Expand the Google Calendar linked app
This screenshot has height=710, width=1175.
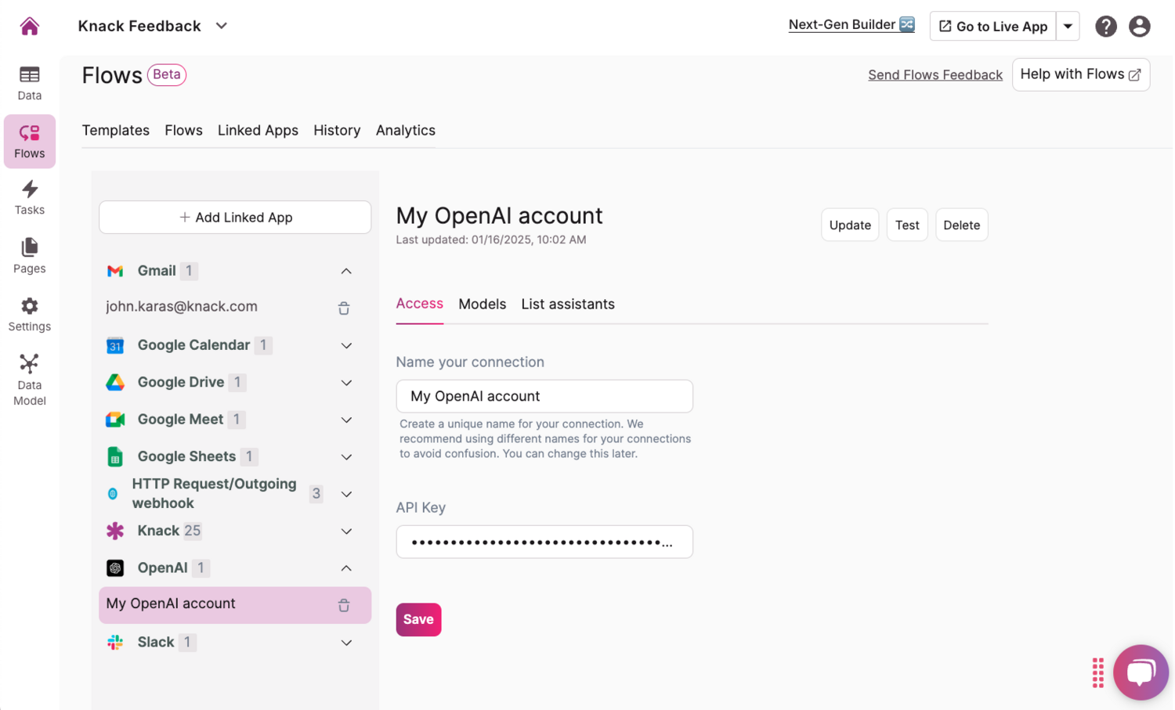tap(346, 345)
